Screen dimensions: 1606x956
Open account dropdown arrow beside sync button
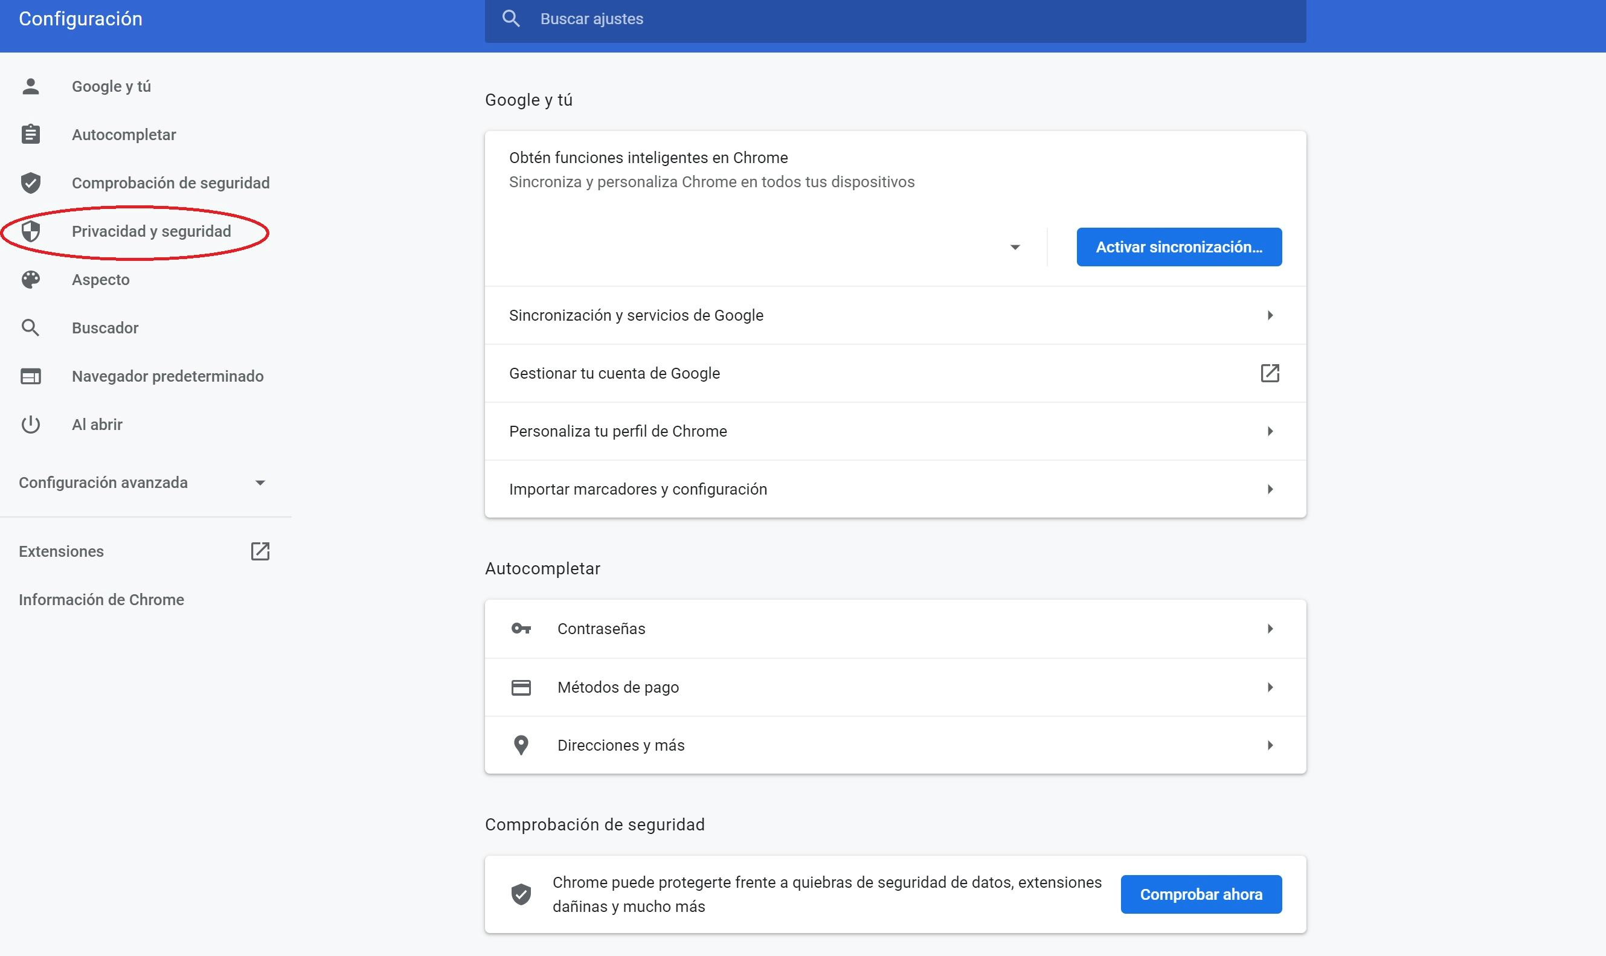pos(1015,248)
